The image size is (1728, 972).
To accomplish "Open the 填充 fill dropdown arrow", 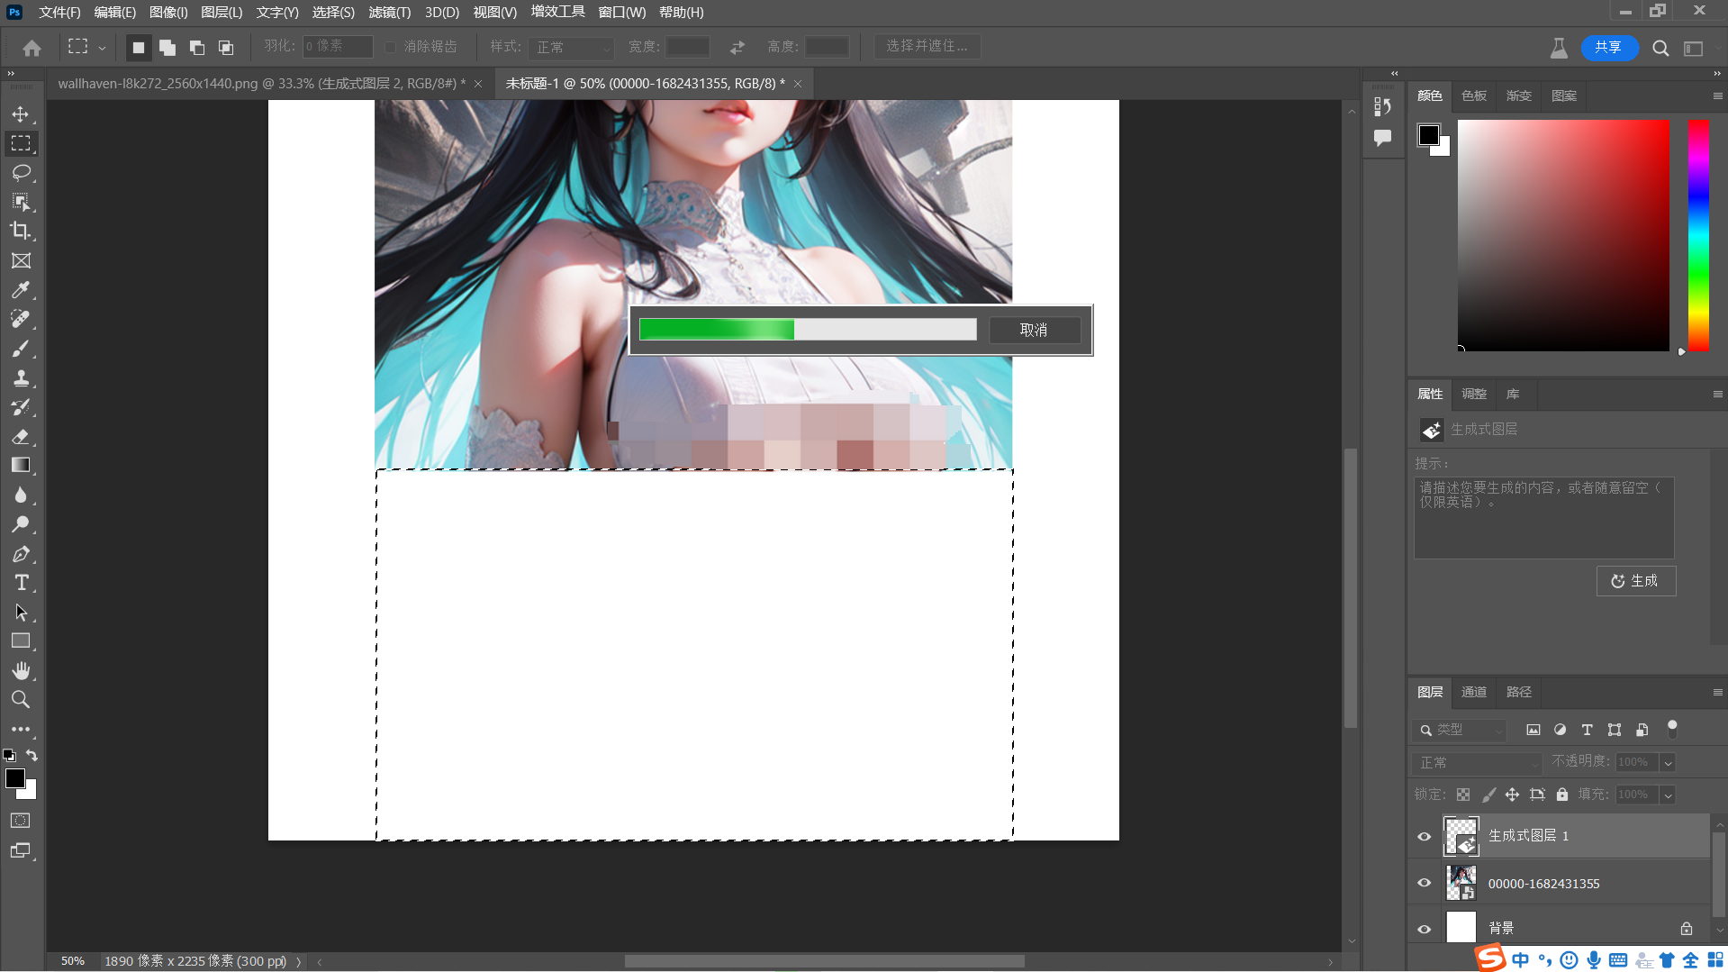I will click(x=1668, y=795).
